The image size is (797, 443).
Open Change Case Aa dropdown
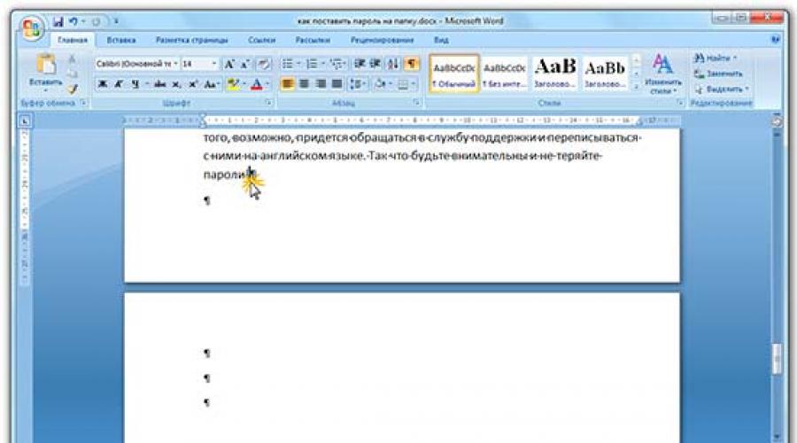tap(212, 84)
